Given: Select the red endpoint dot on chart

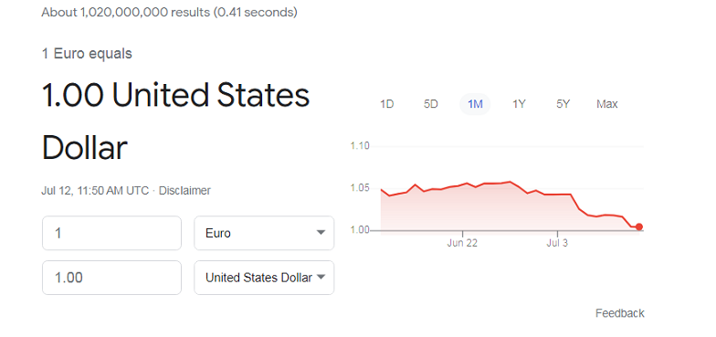Looking at the screenshot, I should [639, 226].
